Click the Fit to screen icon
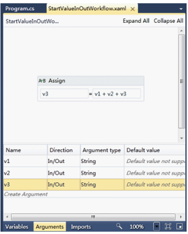This screenshot has width=188, height=234. [168, 226]
